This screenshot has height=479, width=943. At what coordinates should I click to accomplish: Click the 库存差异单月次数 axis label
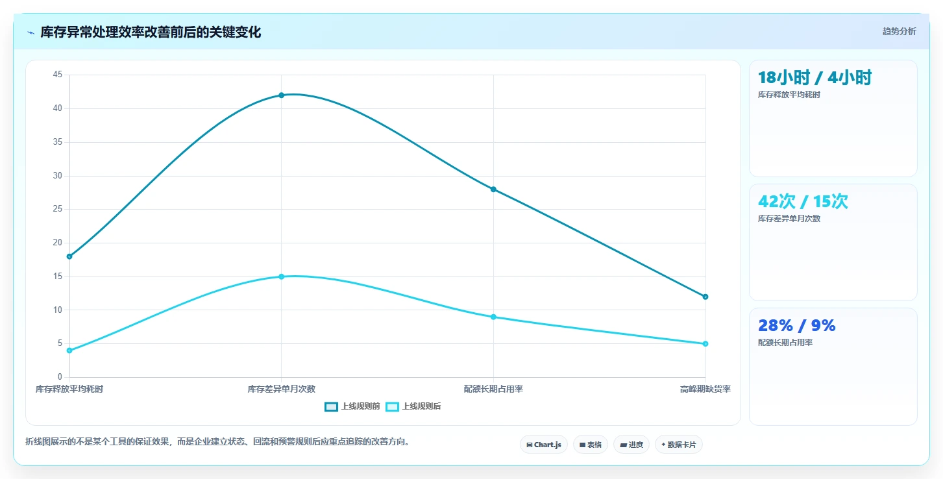[x=282, y=389]
